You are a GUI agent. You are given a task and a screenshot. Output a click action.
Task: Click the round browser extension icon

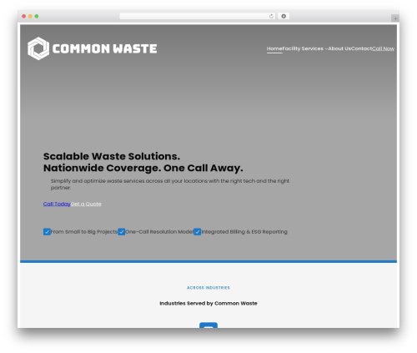click(284, 17)
